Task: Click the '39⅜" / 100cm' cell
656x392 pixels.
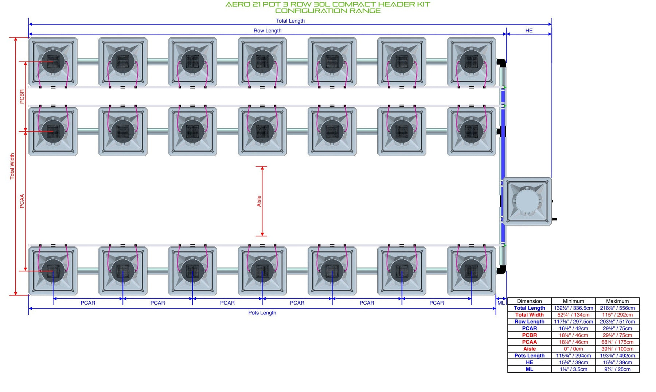Action: tap(617, 349)
